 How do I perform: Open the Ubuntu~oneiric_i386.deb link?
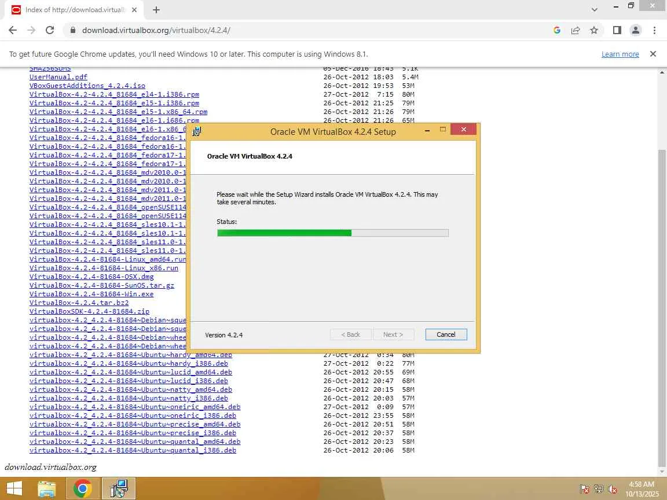click(x=133, y=416)
